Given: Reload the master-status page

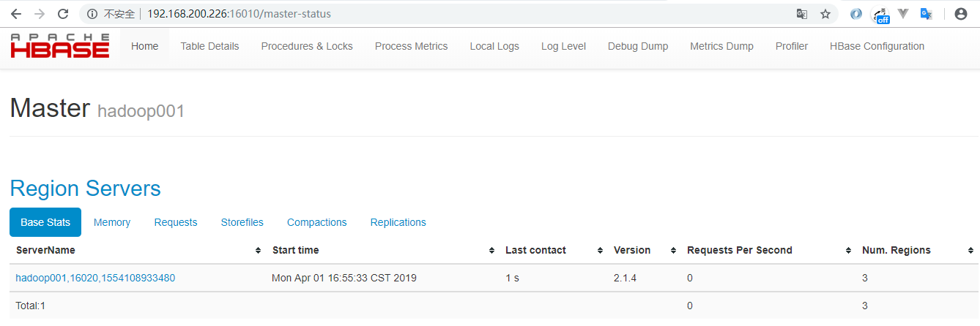Looking at the screenshot, I should (63, 14).
